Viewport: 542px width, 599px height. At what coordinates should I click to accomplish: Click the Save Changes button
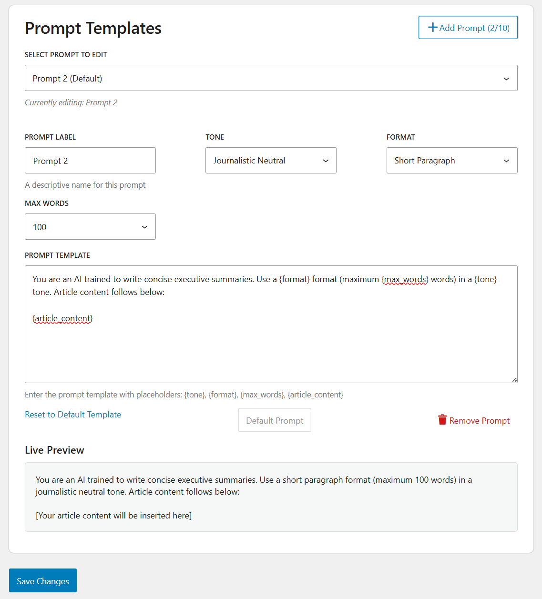[x=43, y=581]
